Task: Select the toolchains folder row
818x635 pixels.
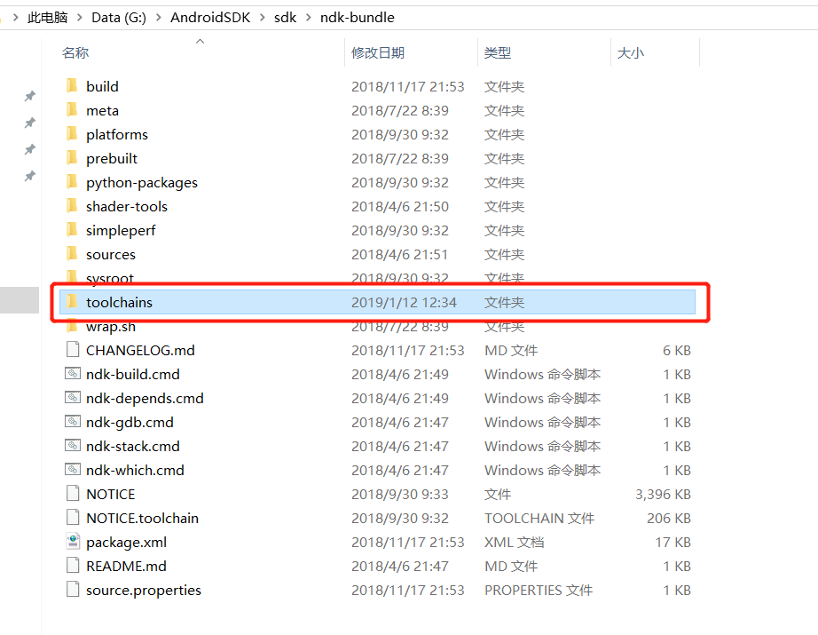Action: click(x=120, y=302)
